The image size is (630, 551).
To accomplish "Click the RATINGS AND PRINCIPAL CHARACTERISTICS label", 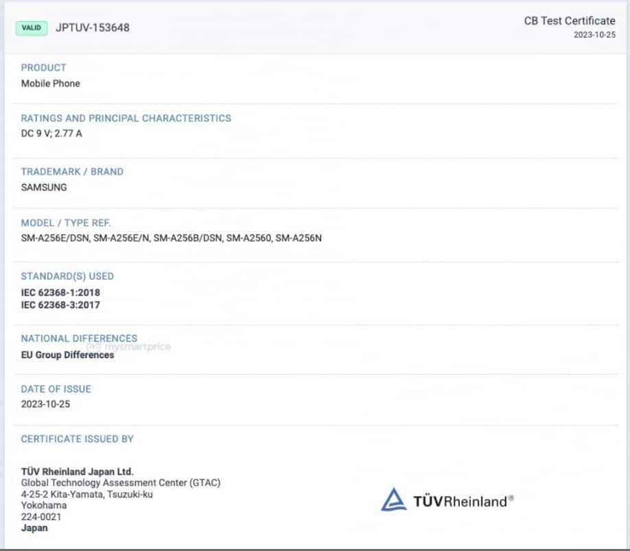I will (x=126, y=118).
